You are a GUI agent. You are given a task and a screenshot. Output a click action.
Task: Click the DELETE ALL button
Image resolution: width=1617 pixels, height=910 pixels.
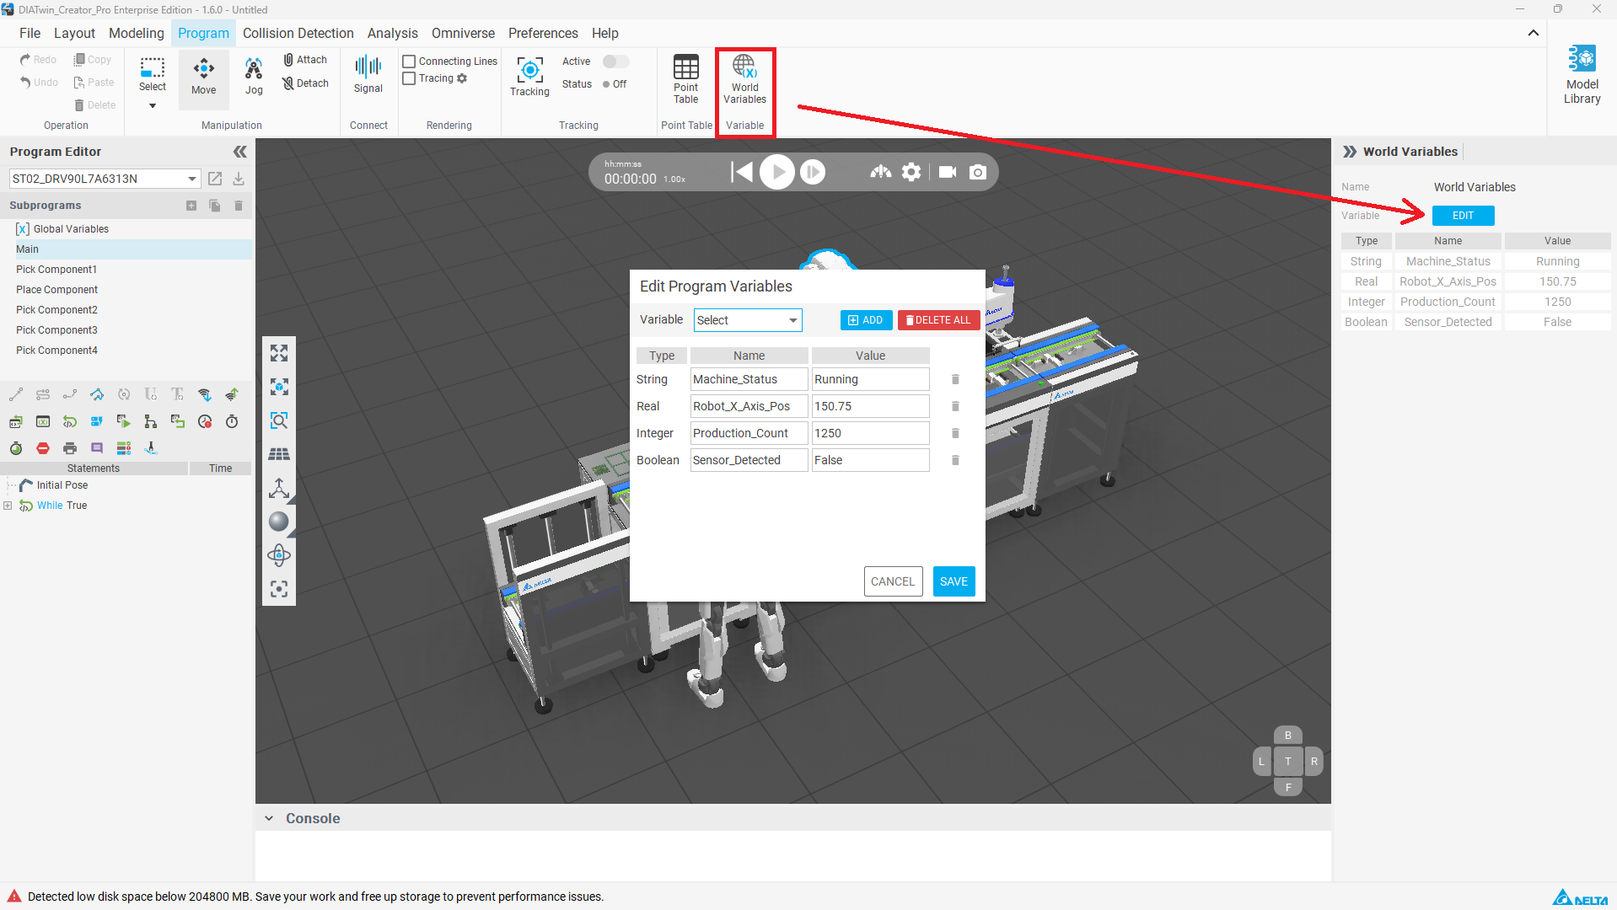point(938,320)
